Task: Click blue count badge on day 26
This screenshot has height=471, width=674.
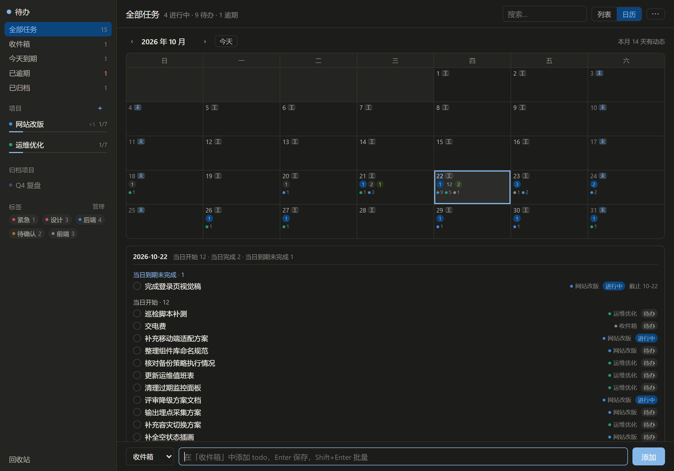Action: [209, 219]
